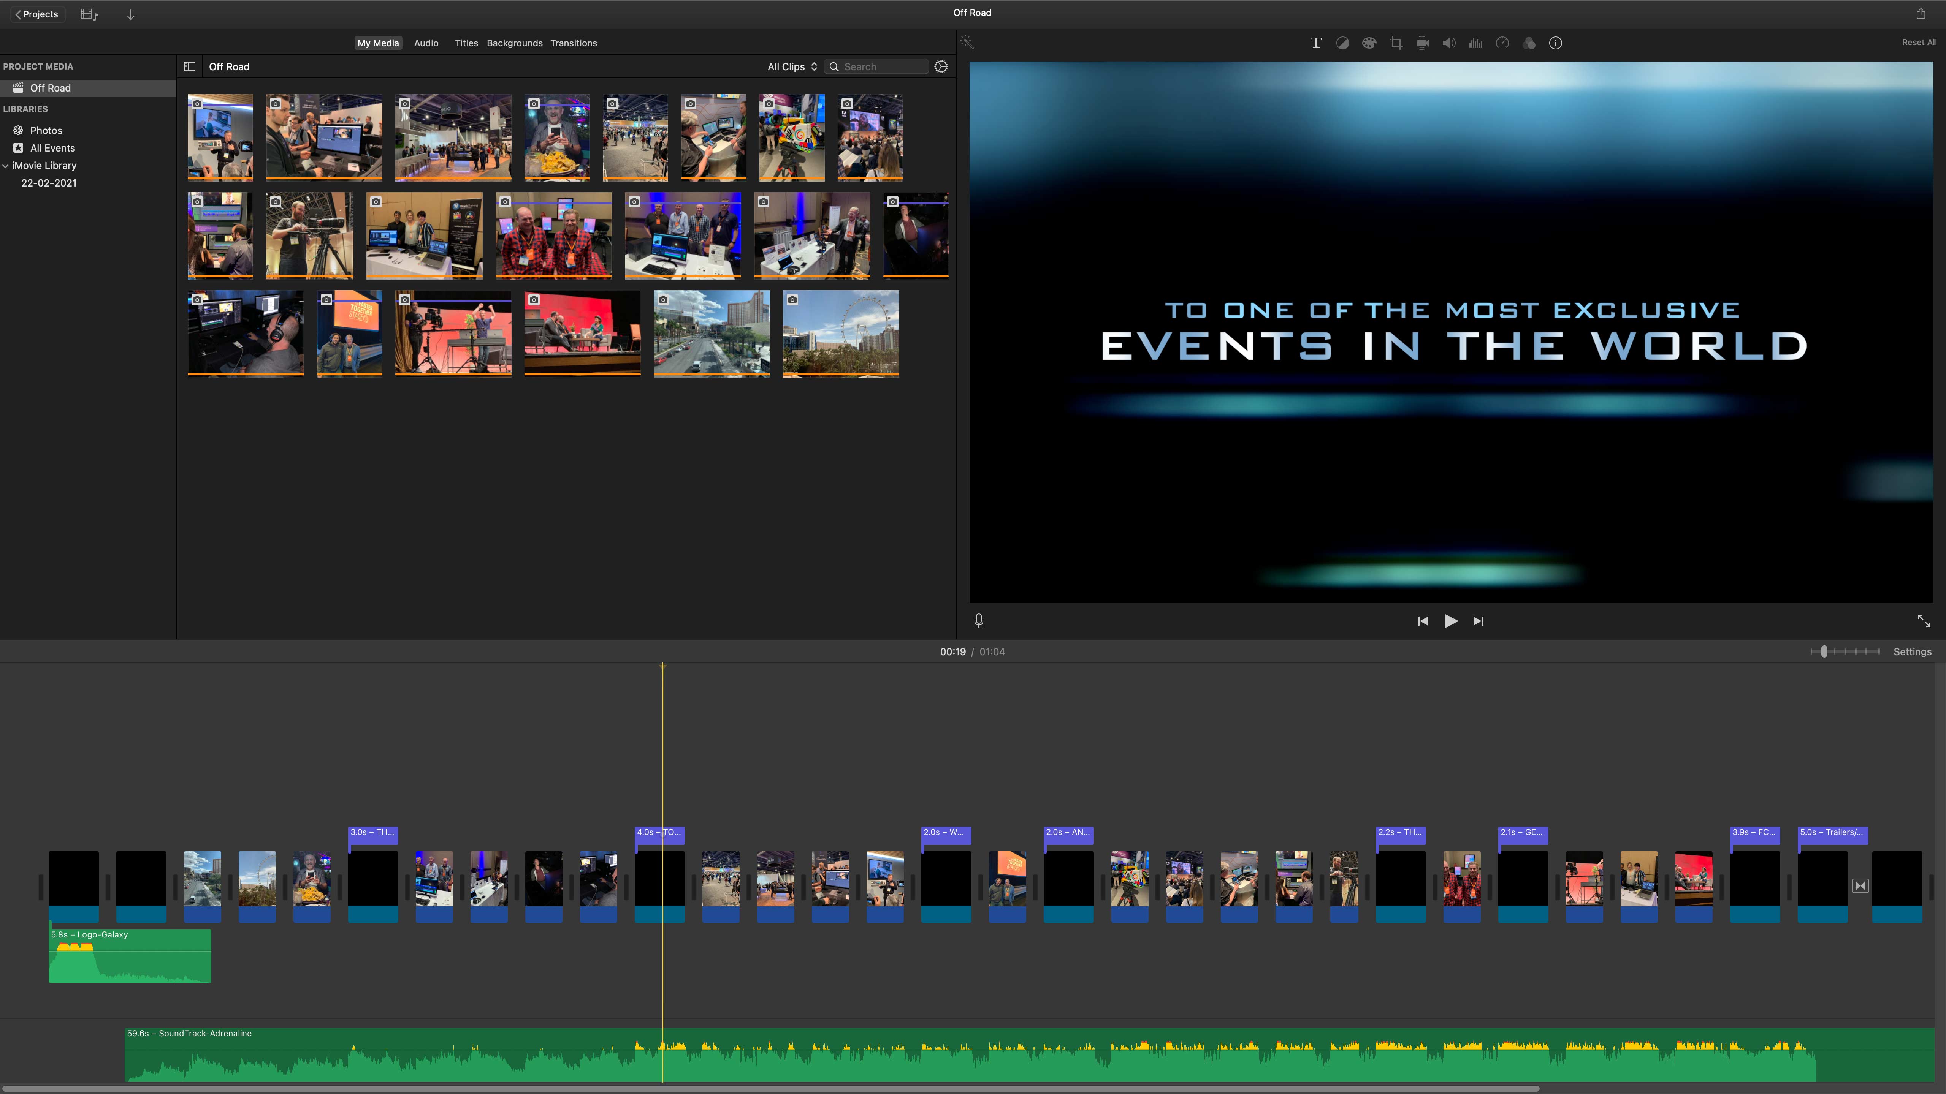Open the Stabilization camera tool
The width and height of the screenshot is (1946, 1094).
point(1423,43)
